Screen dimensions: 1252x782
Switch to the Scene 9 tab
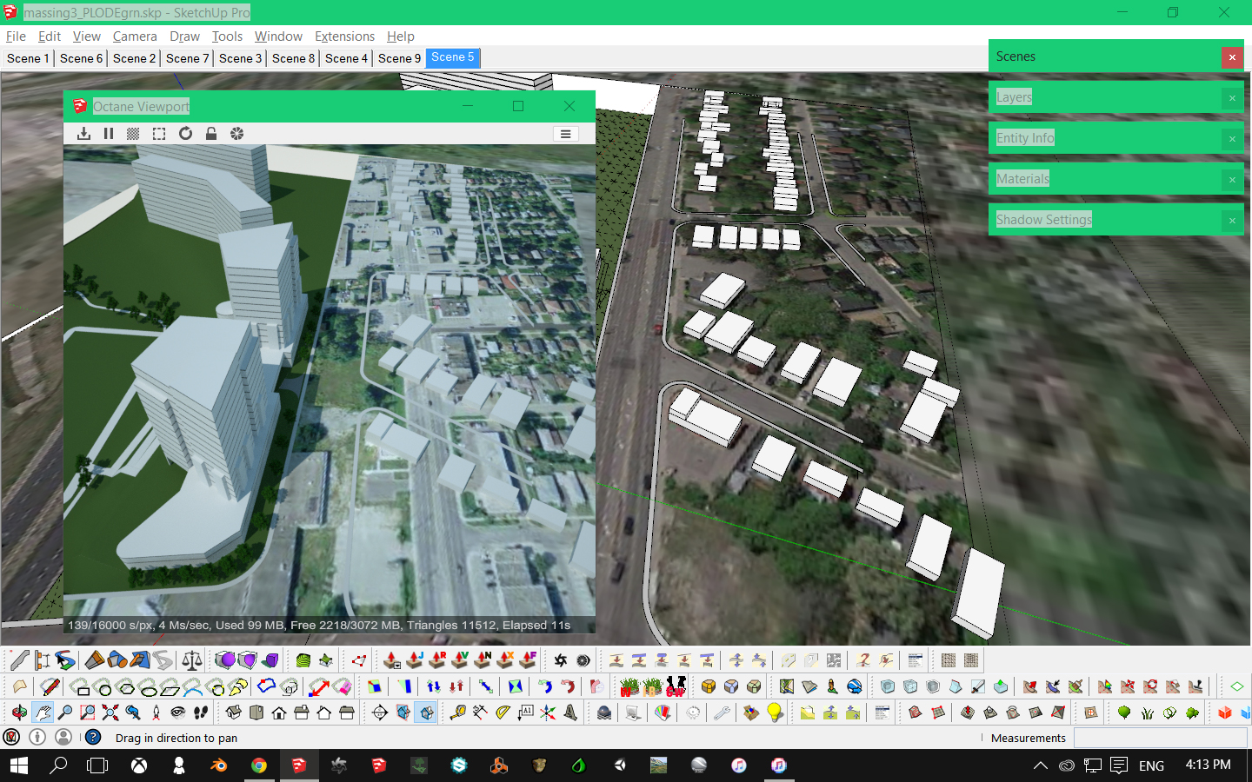tap(399, 58)
